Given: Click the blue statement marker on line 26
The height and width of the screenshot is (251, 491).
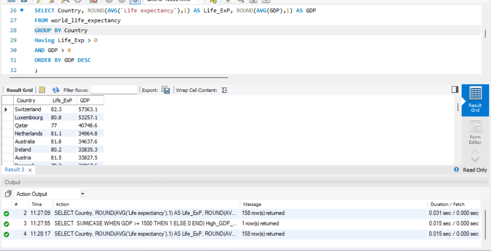Looking at the screenshot, I should (x=22, y=10).
